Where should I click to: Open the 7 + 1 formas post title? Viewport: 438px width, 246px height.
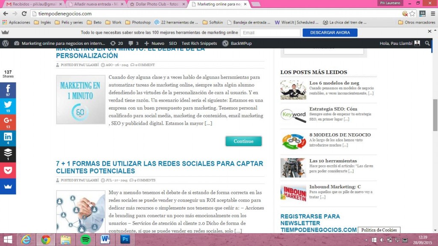point(160,167)
